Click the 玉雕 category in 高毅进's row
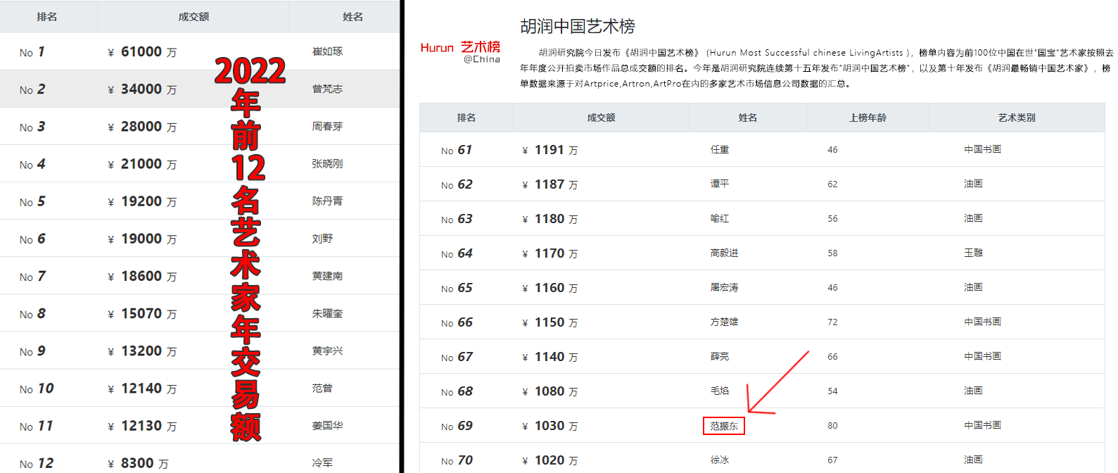 coord(973,253)
